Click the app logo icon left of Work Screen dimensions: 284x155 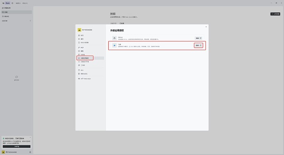tap(3, 3)
